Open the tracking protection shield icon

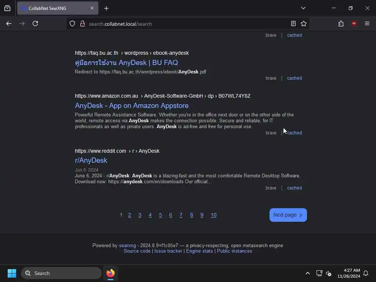(72, 24)
